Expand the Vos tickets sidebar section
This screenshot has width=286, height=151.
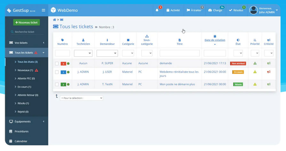click(x=27, y=43)
